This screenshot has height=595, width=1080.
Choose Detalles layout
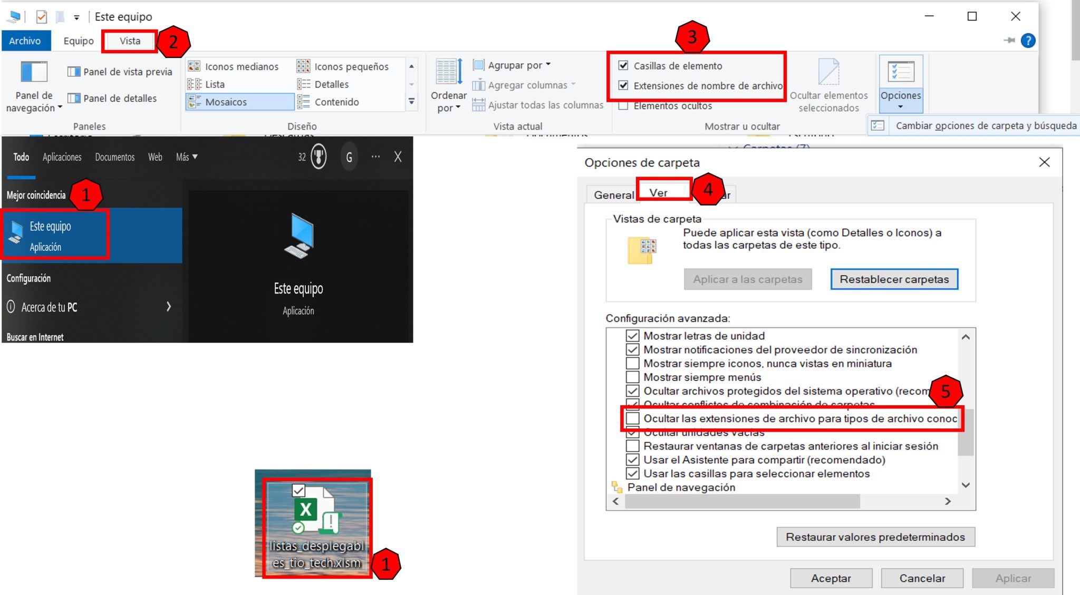pos(323,84)
